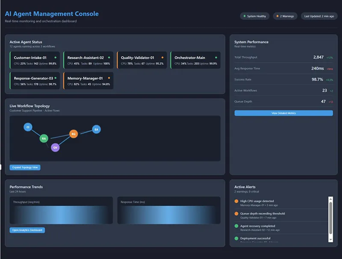Click the green dot beside Agent recovery completed
This screenshot has width=342, height=259.
click(236, 226)
